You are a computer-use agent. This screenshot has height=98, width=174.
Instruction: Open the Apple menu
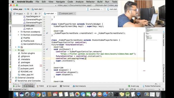(x=13, y=2)
